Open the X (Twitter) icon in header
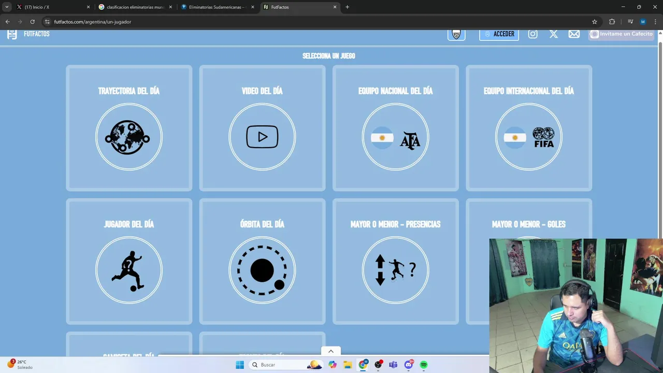 point(553,34)
